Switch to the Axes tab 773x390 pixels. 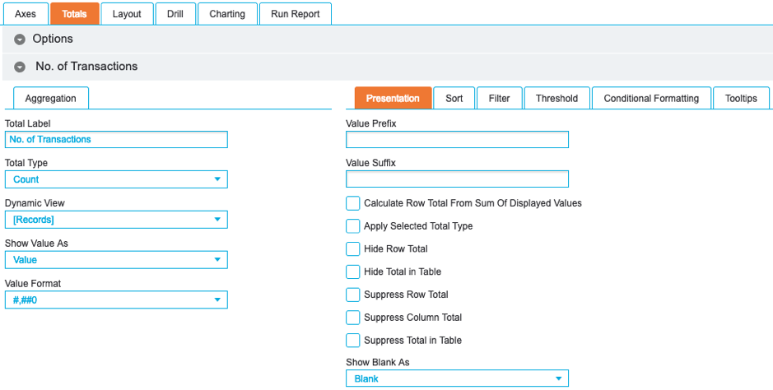26,14
